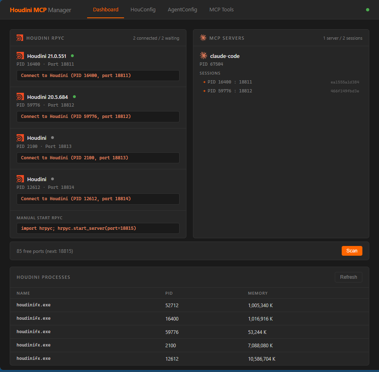The height and width of the screenshot is (372, 379).
Task: Click the NAME column header
Action: (23, 293)
